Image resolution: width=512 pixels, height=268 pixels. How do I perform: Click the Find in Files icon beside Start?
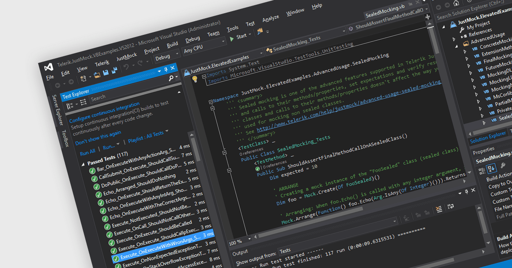(259, 31)
